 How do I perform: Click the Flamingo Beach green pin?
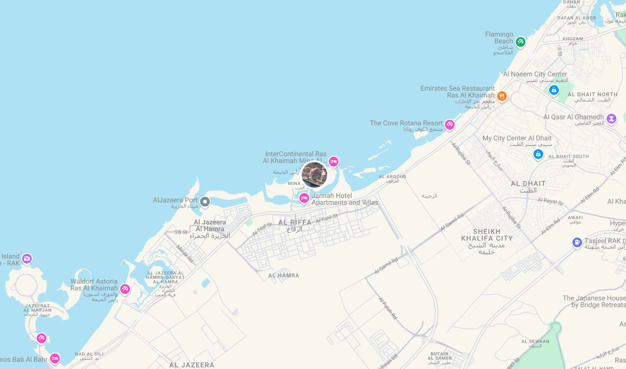point(520,42)
